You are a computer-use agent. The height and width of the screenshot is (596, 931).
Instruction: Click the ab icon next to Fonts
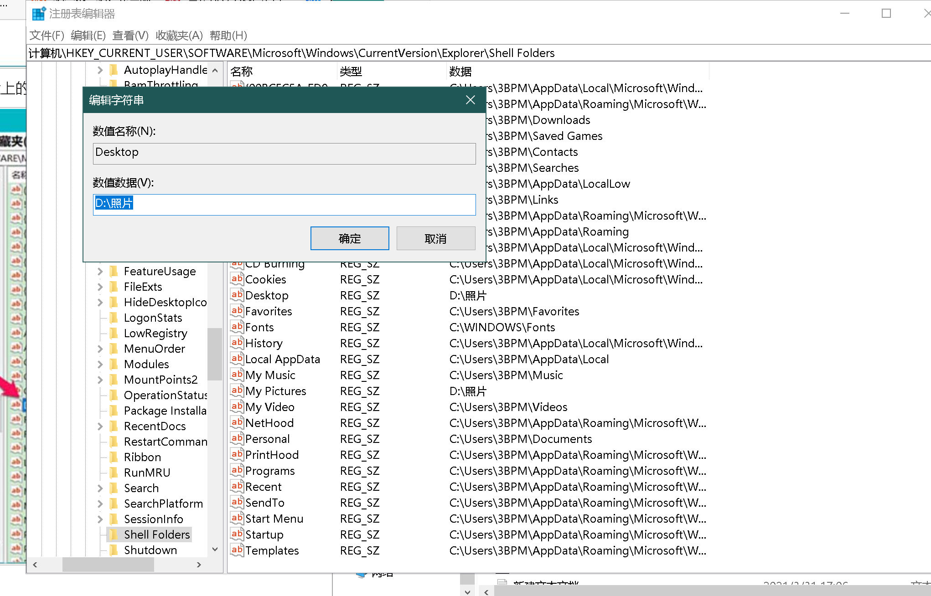[x=237, y=327]
